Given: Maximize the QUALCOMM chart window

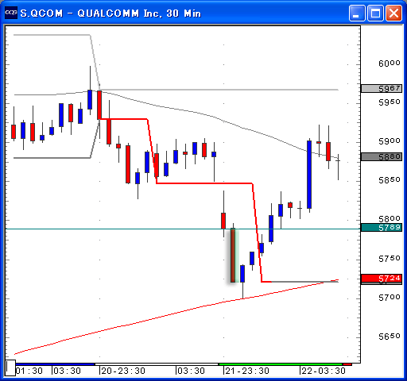Looking at the screenshot, I should (375, 13).
